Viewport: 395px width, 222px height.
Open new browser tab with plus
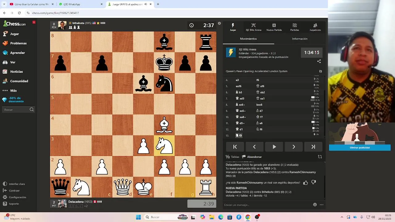(158, 4)
